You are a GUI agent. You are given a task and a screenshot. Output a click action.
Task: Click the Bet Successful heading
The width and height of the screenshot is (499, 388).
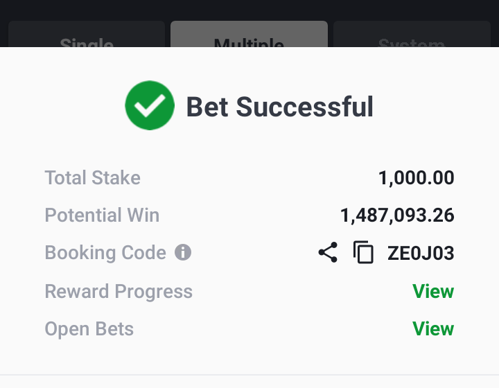click(x=279, y=107)
